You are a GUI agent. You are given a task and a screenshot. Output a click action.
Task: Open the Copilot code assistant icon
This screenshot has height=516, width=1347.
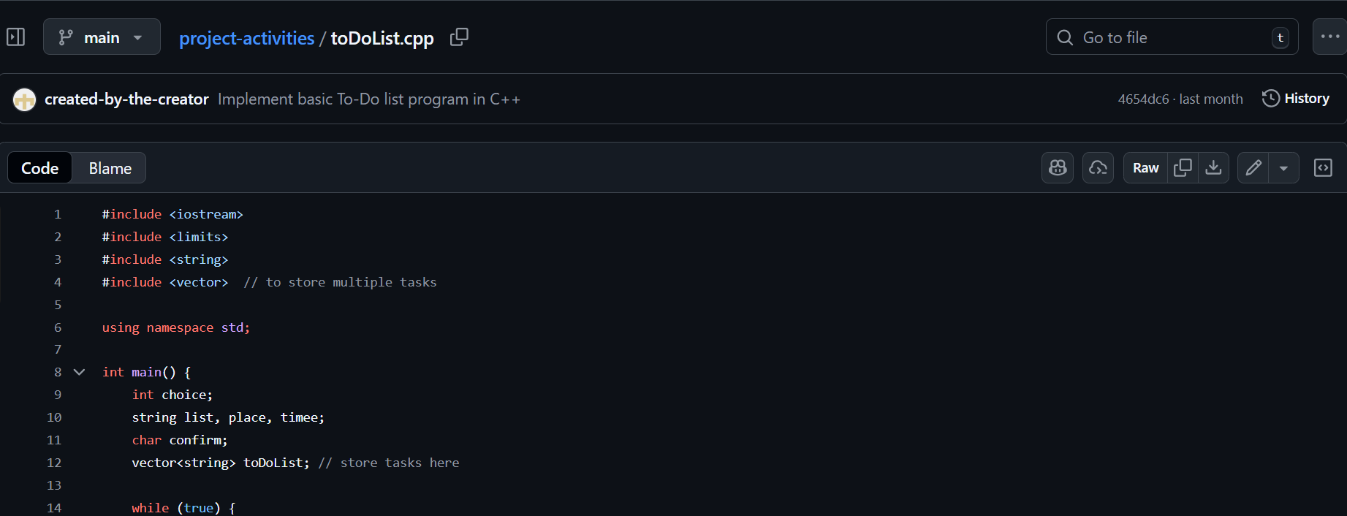pos(1057,167)
